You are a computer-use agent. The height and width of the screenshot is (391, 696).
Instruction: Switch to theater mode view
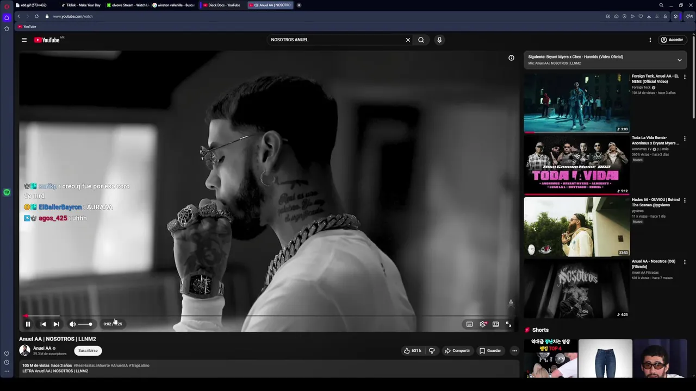point(495,324)
